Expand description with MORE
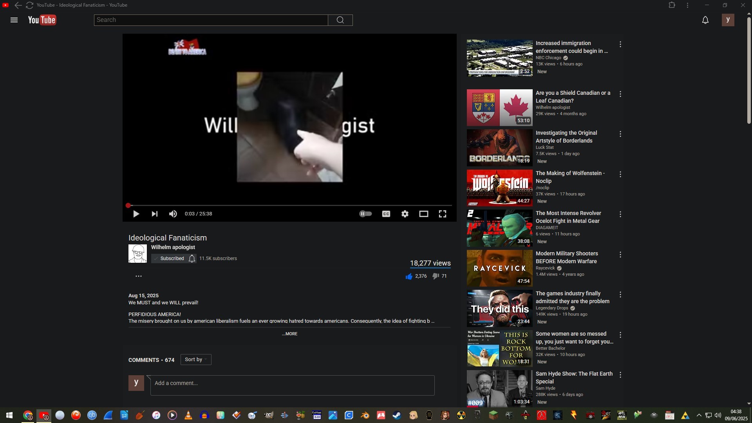 tap(289, 334)
